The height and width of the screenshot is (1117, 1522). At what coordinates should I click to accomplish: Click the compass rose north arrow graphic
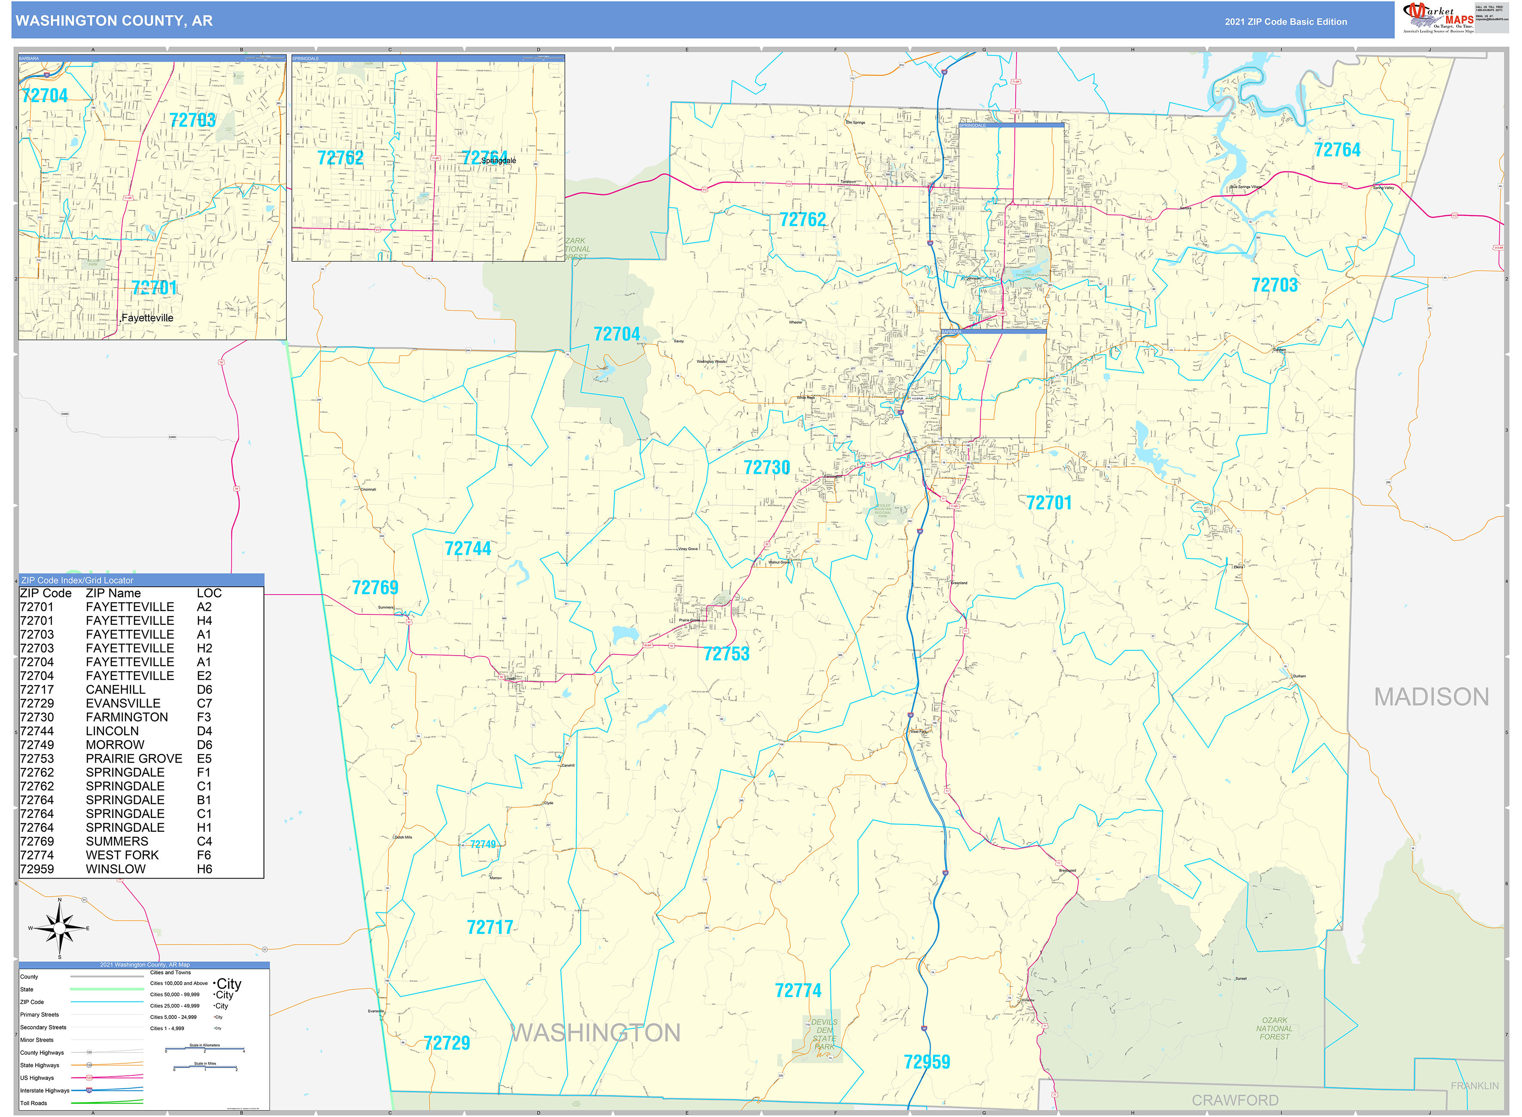[59, 928]
